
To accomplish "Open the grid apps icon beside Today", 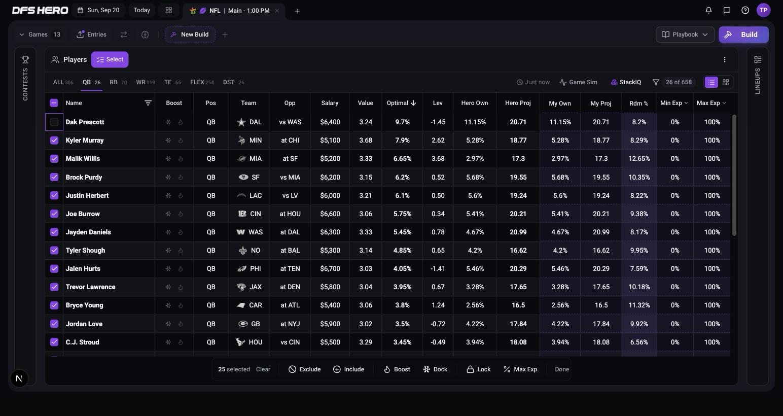I will 169,10.
